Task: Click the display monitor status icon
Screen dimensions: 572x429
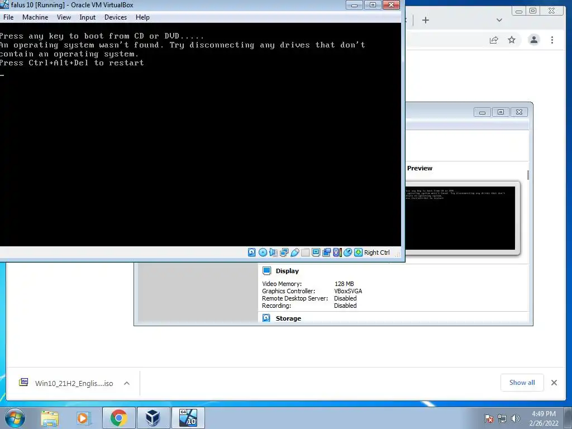Action: coord(316,252)
